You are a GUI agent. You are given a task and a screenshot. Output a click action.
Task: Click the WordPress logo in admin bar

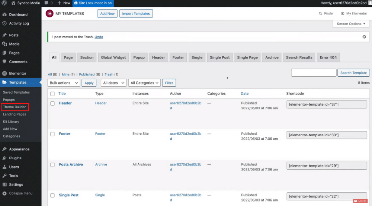click(x=4, y=3)
